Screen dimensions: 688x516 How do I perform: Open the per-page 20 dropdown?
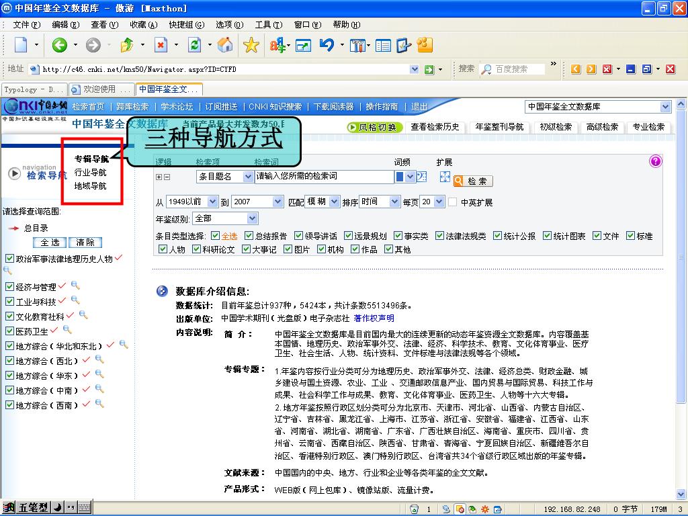[439, 202]
